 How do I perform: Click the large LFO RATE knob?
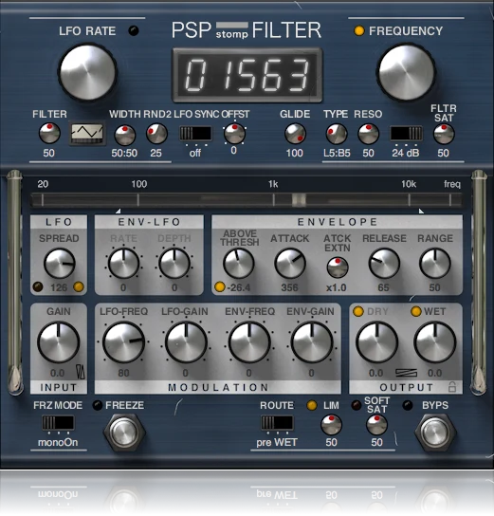coord(87,72)
